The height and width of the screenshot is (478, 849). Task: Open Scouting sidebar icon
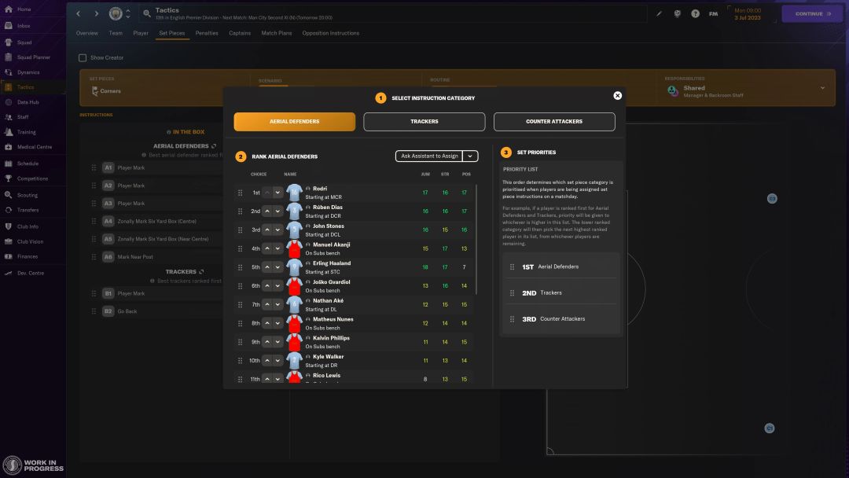point(9,195)
